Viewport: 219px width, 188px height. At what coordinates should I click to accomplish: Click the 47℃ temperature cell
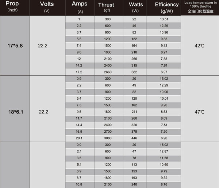(200, 112)
